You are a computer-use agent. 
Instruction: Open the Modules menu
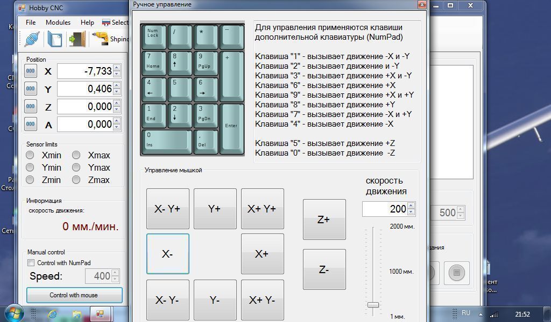[58, 23]
